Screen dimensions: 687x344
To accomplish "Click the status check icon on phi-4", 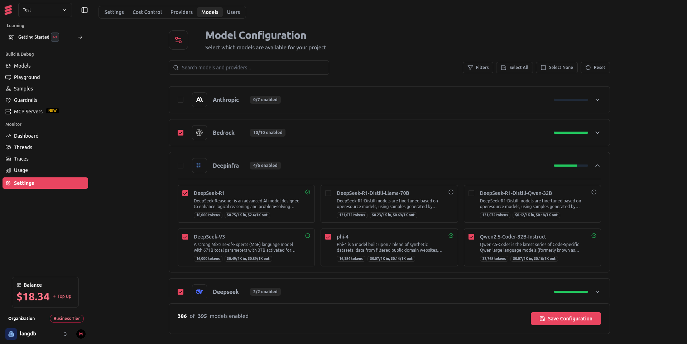I will [451, 236].
